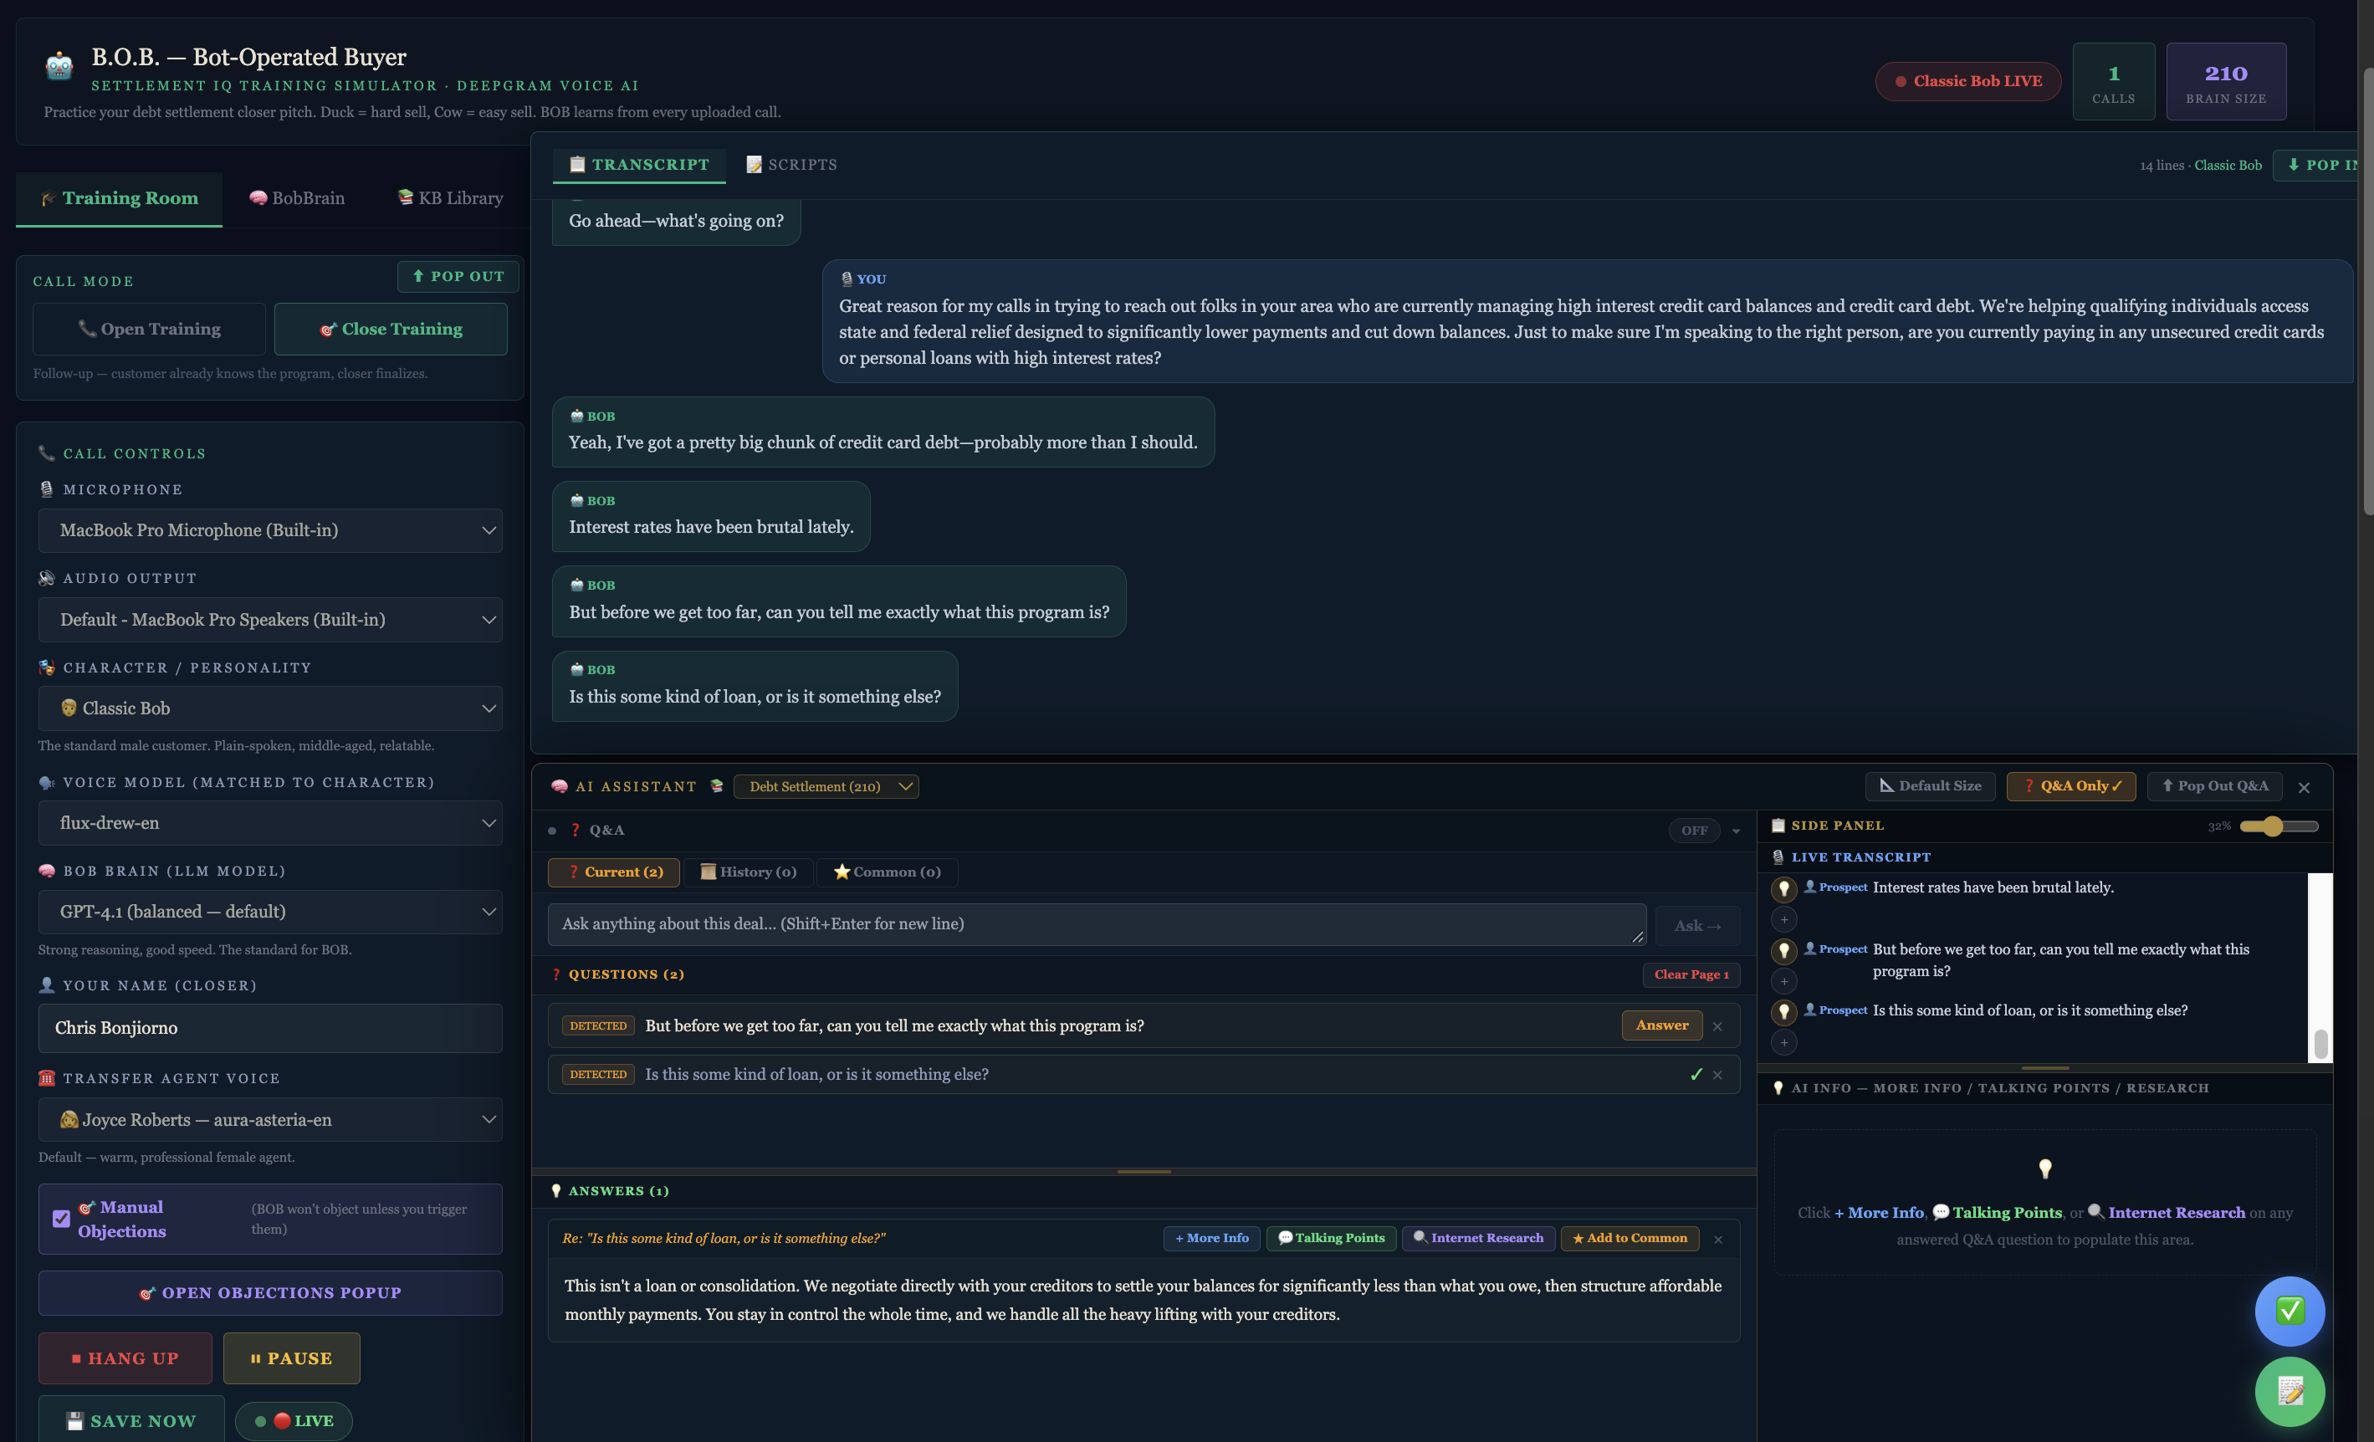Click the blue checkmark floating button
The height and width of the screenshot is (1442, 2374).
coord(2290,1311)
